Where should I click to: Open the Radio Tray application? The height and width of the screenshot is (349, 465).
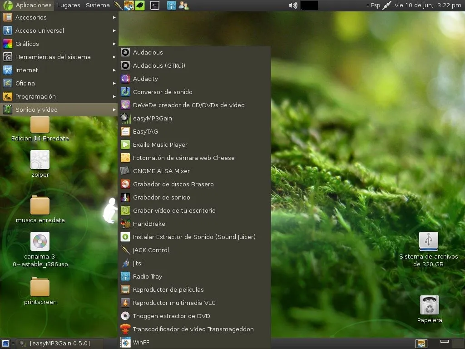pos(147,276)
